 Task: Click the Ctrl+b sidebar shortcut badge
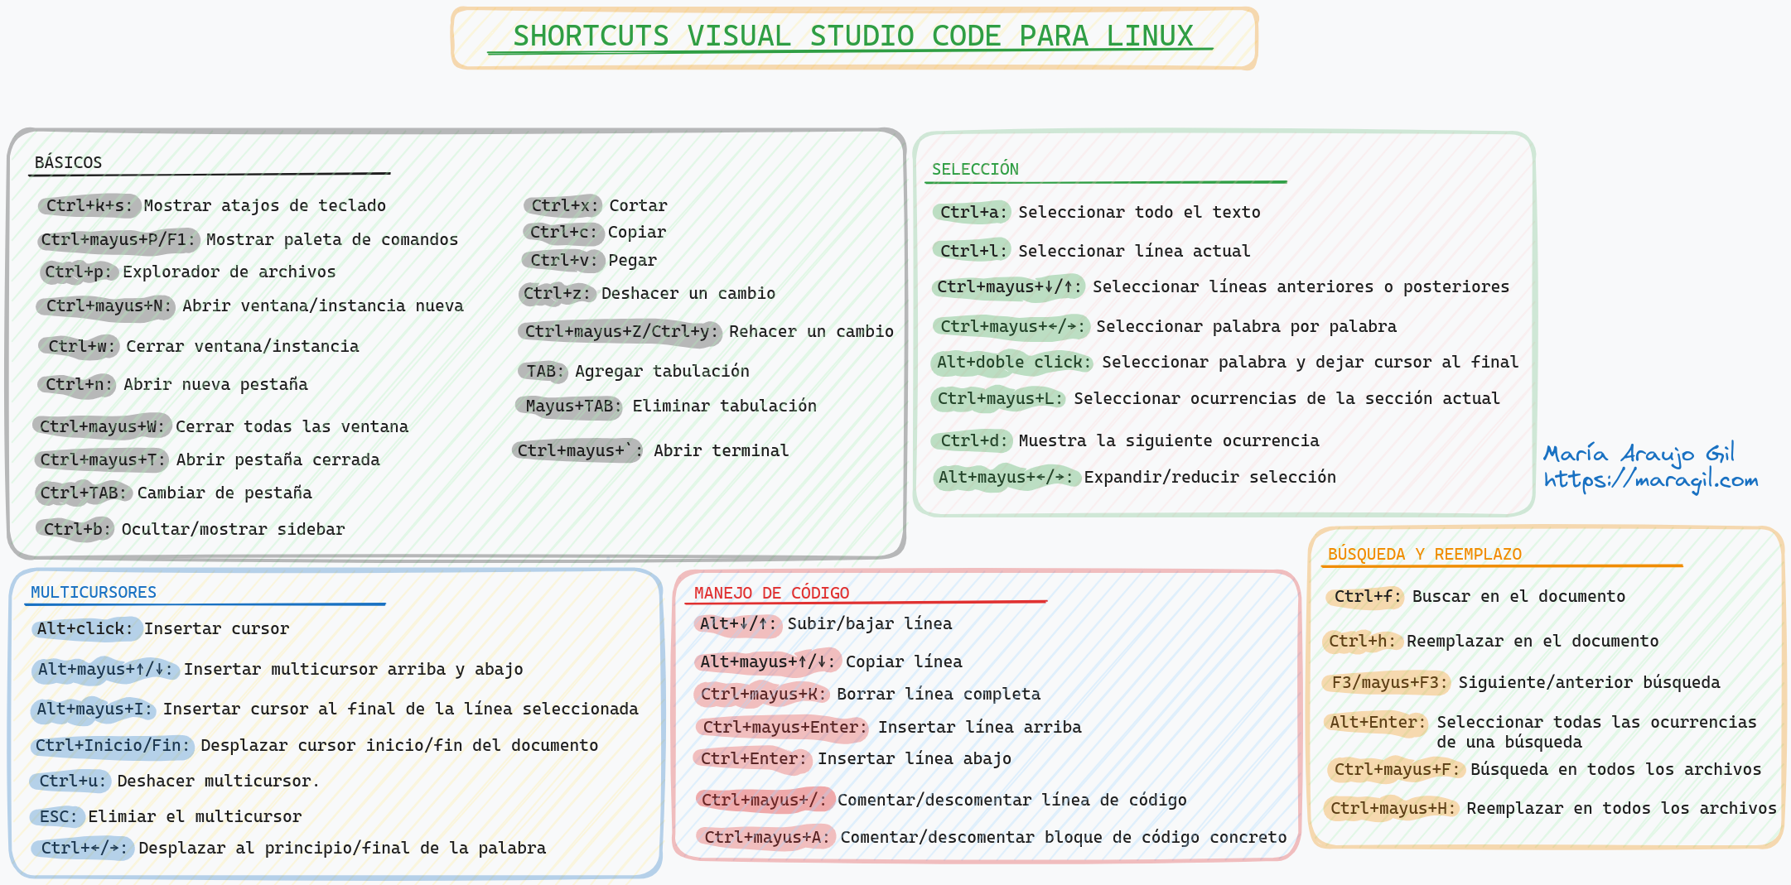pos(75,529)
